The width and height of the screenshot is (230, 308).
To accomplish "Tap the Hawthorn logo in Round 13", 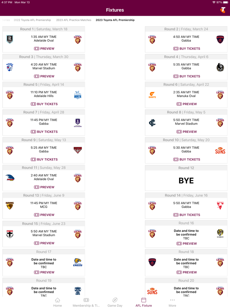I will [x=10, y=205].
